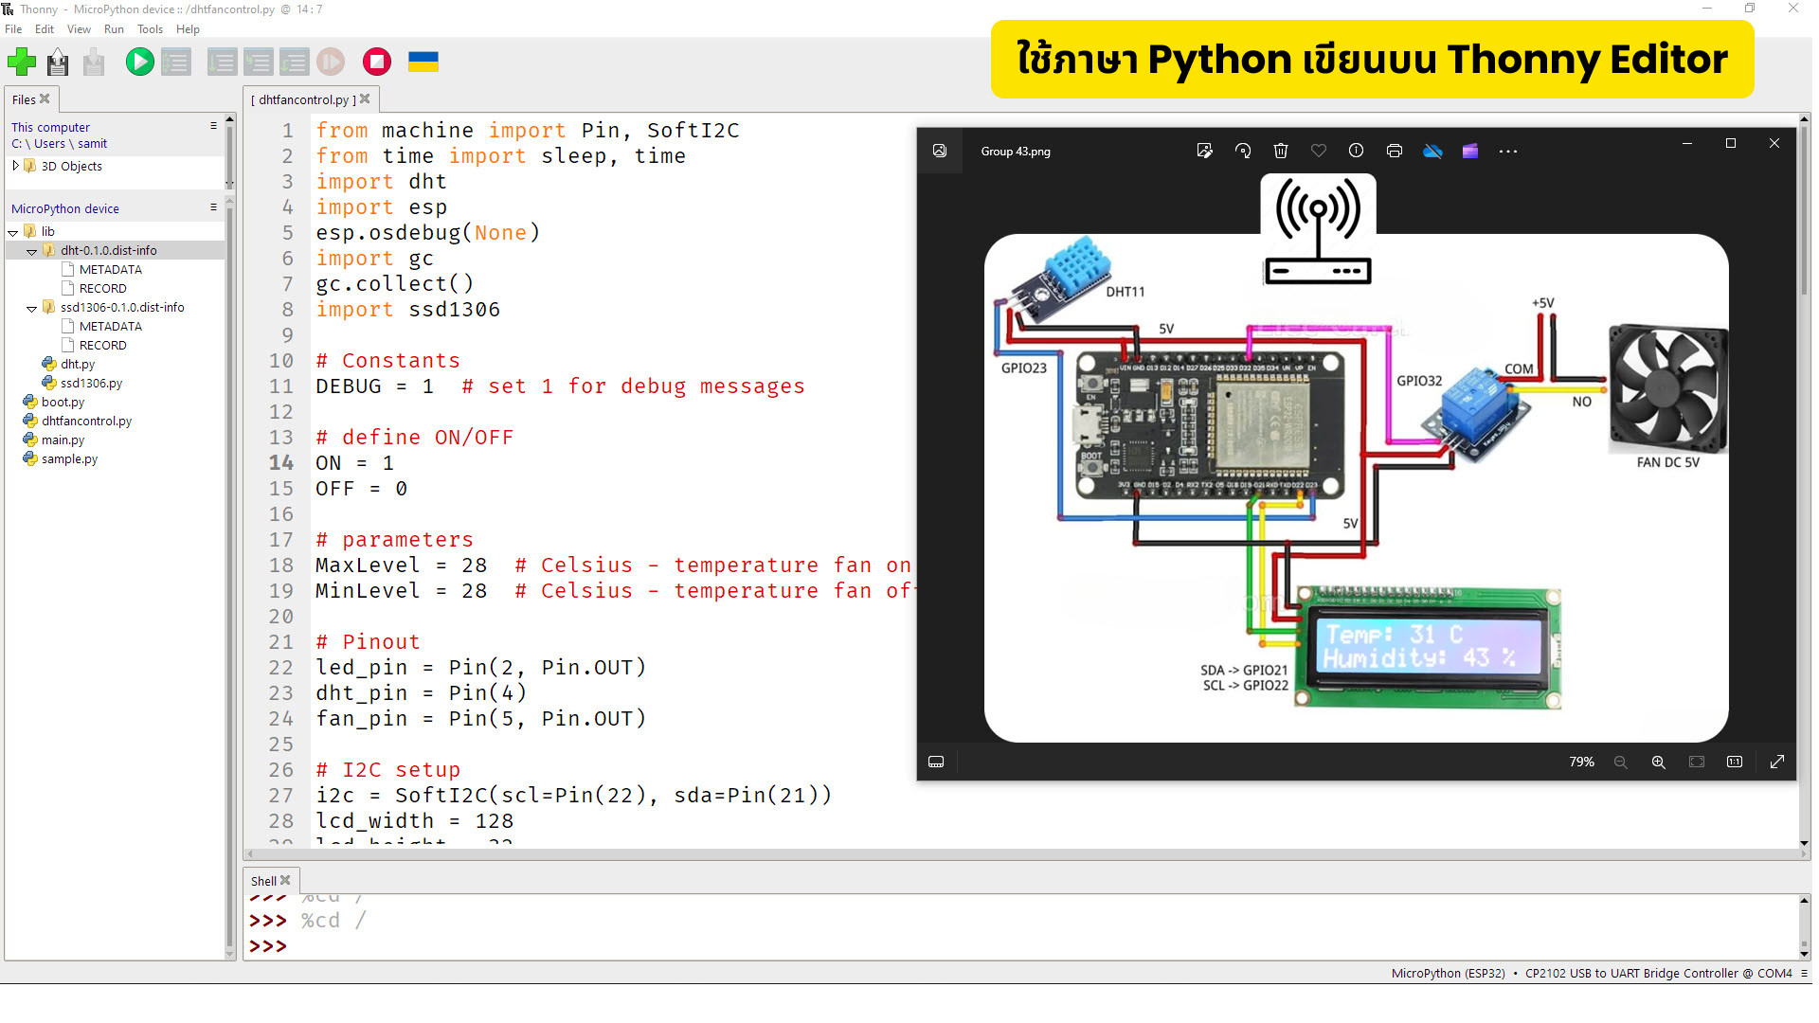Click the Step out toolbar icon
1819x1023 pixels.
coord(295,63)
